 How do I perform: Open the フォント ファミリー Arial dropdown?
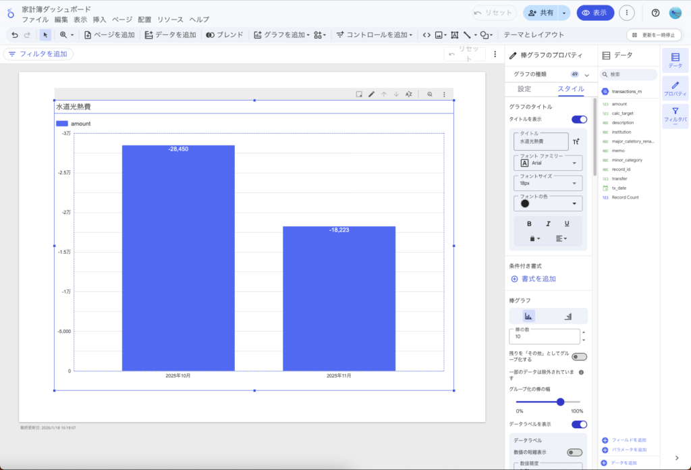tap(548, 163)
